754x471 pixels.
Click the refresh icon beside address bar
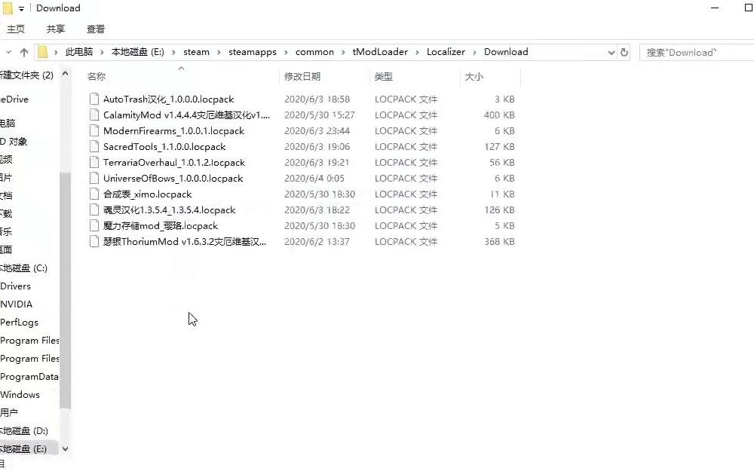pyautogui.click(x=624, y=52)
